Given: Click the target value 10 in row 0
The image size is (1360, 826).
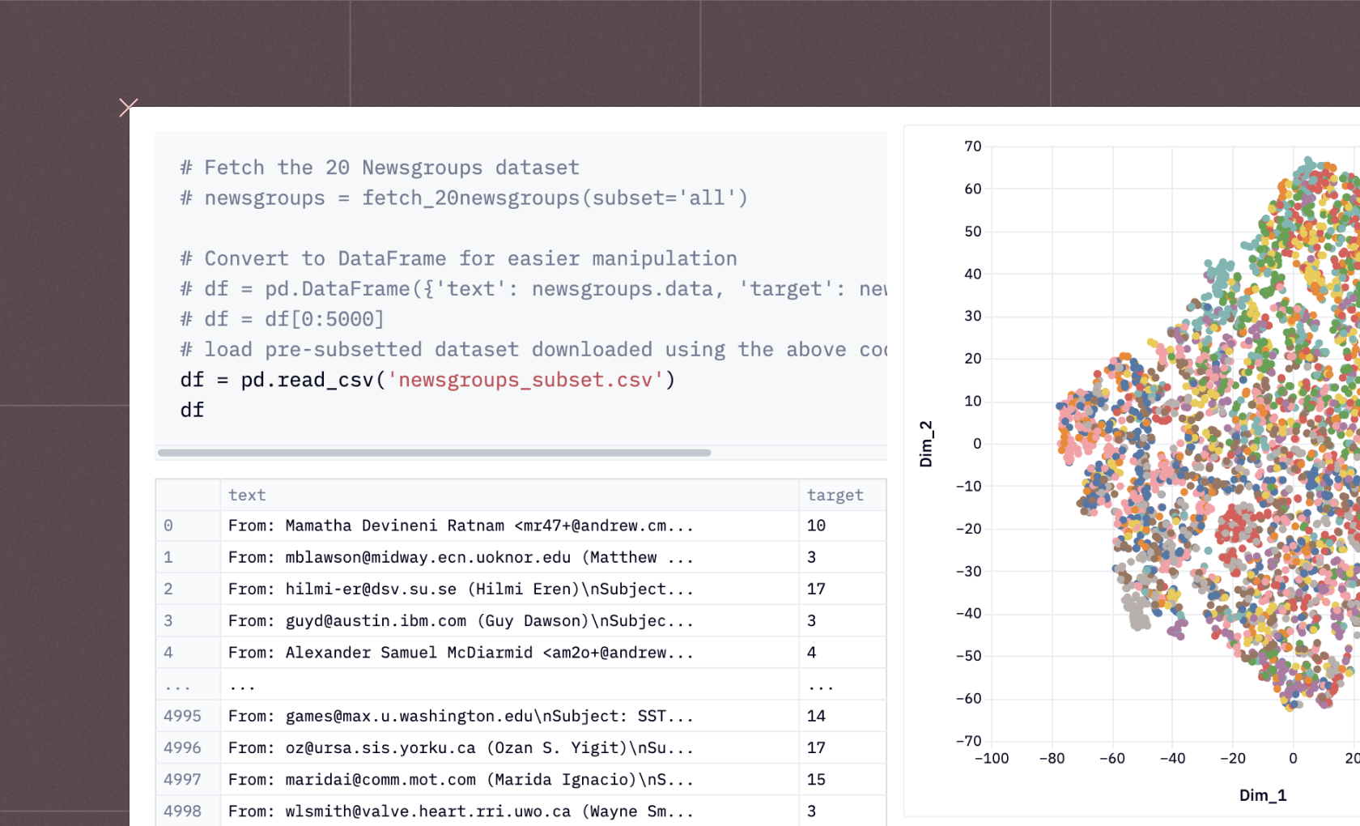Looking at the screenshot, I should (816, 526).
